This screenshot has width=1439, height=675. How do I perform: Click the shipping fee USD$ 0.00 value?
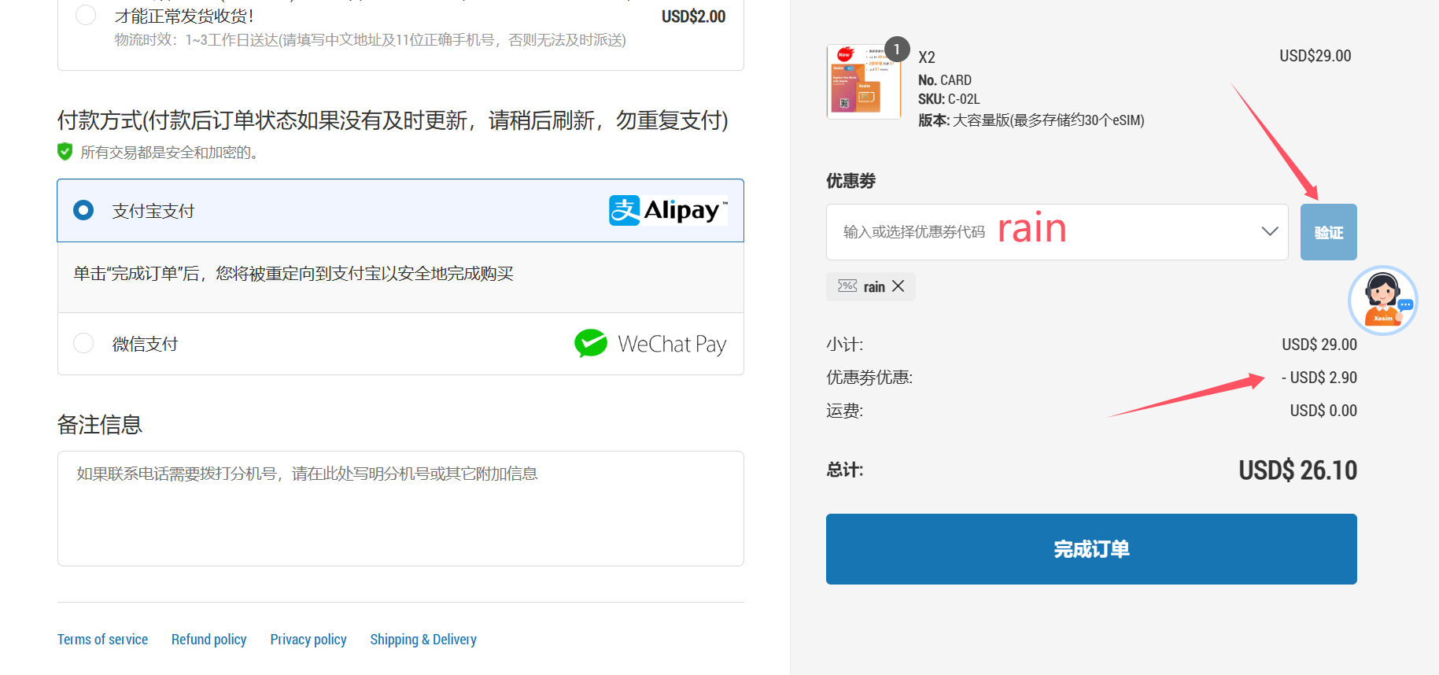point(1323,411)
